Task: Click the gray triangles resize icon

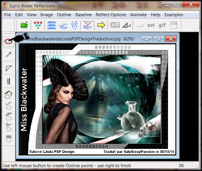Action: 127,25
